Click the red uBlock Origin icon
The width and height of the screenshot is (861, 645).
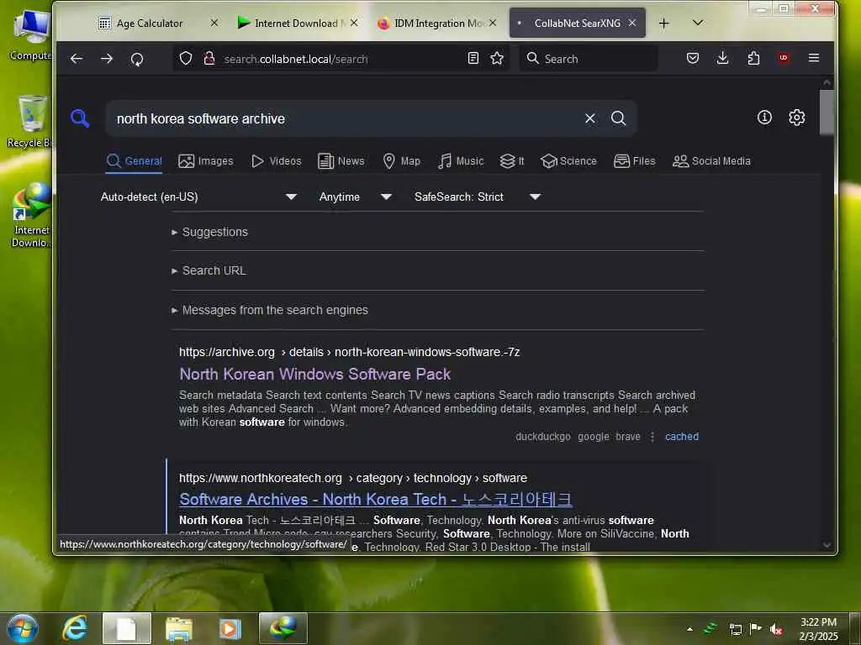[784, 58]
